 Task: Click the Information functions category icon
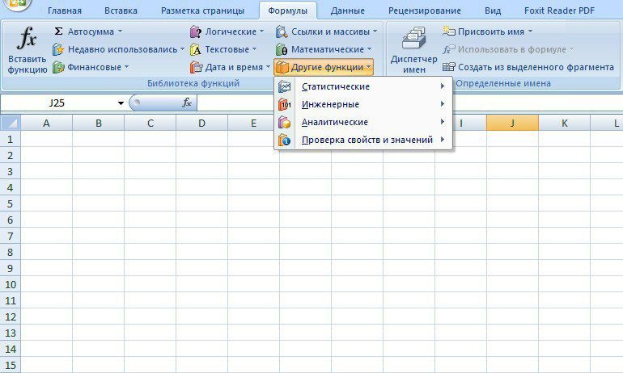[x=285, y=140]
